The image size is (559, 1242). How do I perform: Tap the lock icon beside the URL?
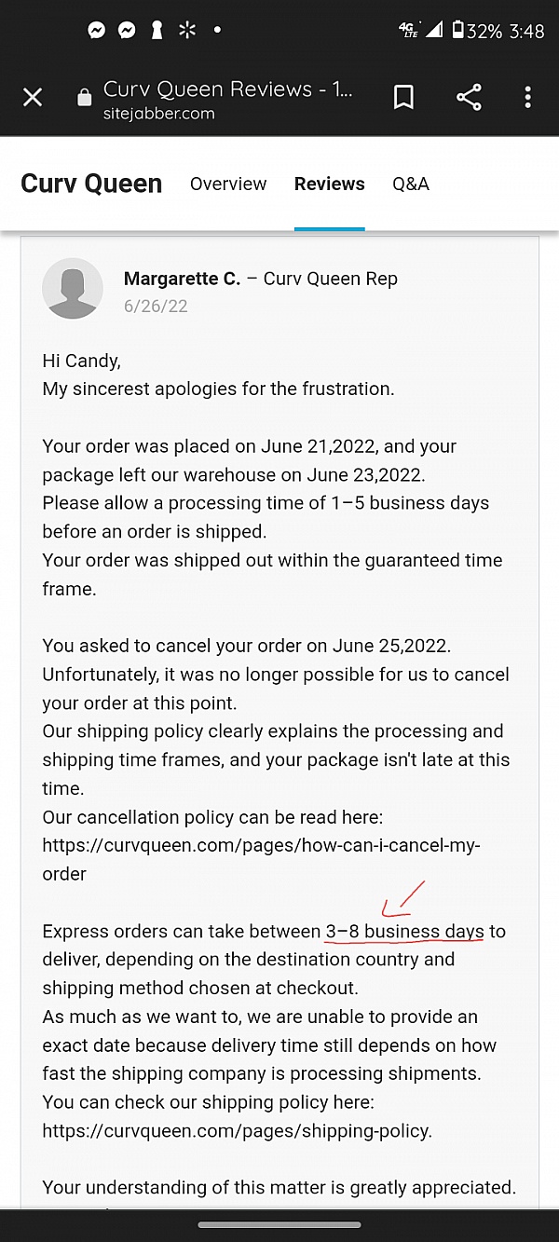[85, 98]
